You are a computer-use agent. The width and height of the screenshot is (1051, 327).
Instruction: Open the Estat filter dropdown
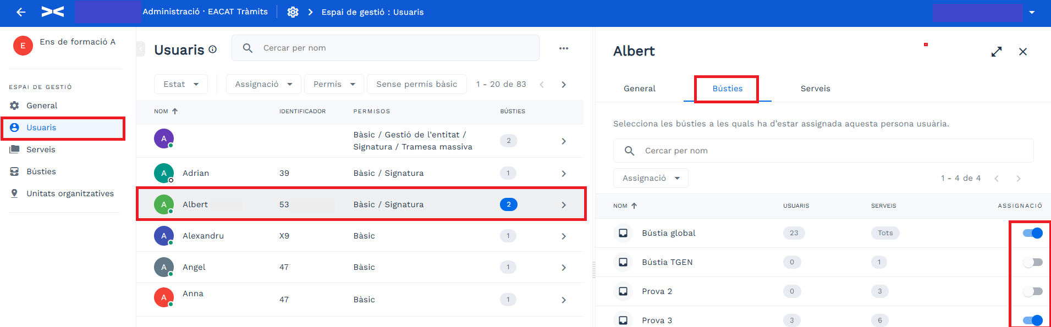click(x=181, y=84)
